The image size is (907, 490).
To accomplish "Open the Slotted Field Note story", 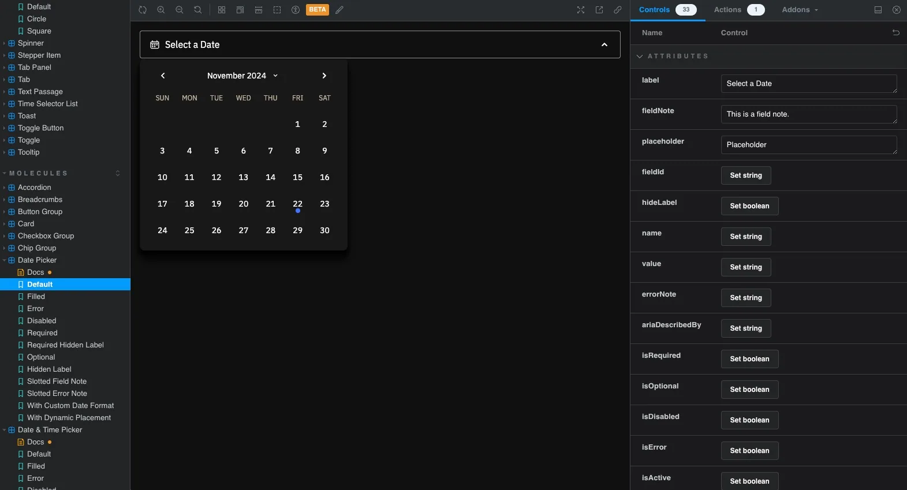I will click(x=57, y=381).
